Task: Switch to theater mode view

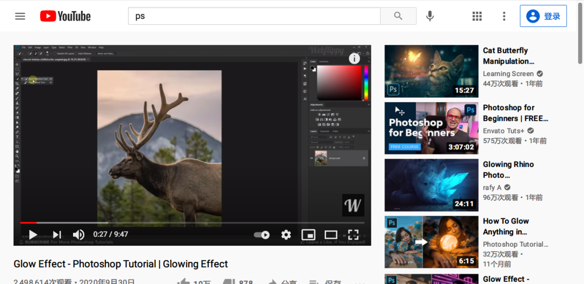Action: (330, 234)
